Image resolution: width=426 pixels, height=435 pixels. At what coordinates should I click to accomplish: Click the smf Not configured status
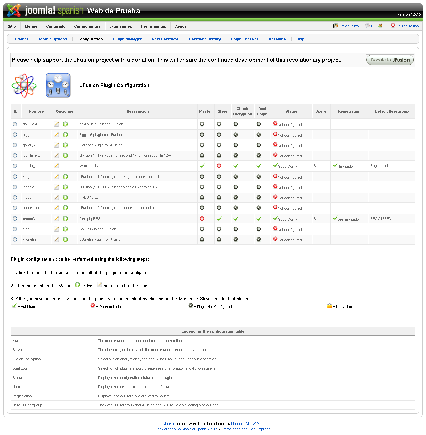point(290,230)
